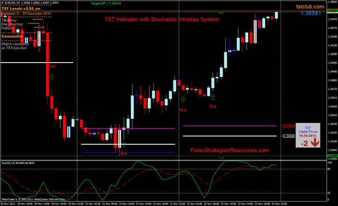This screenshot has height=206, width=338.
Task: Click the Buy label near 22 Nov 06:00
Action: coord(213,106)
